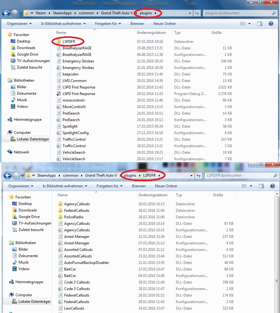This screenshot has width=280, height=313.
Task: Click Google Drive in plugins window sidebar
Action: click(x=28, y=54)
